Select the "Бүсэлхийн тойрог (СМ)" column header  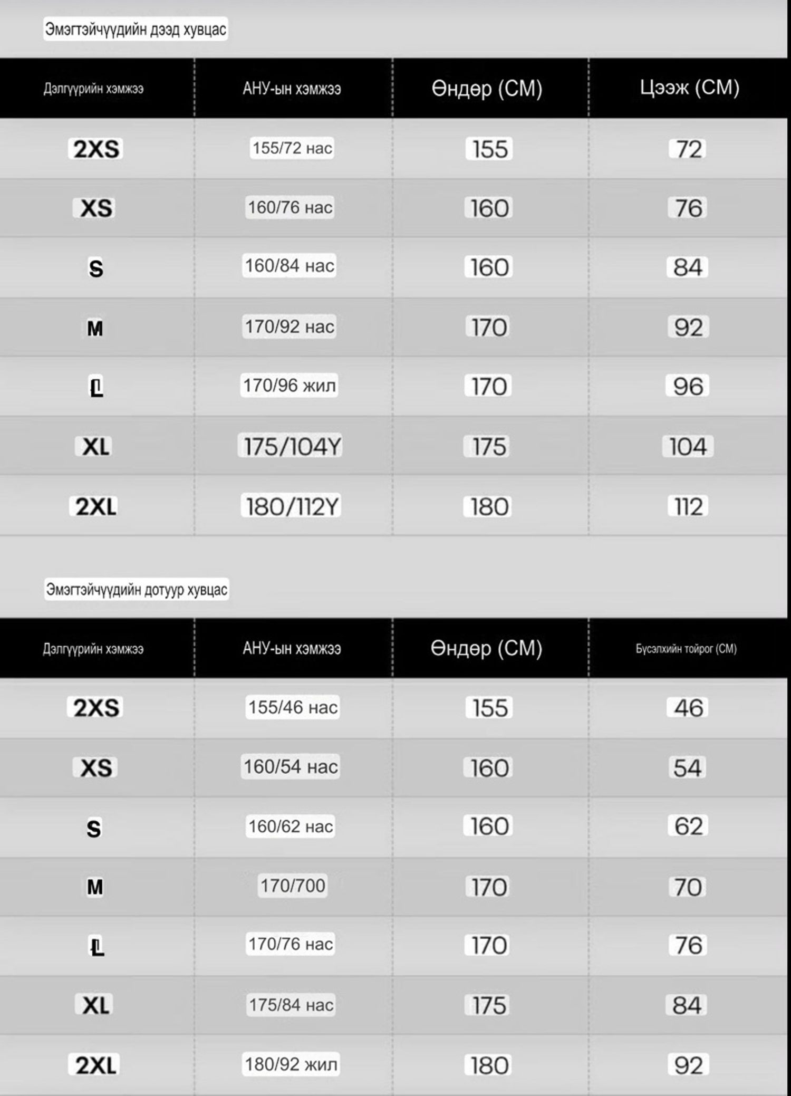click(686, 648)
